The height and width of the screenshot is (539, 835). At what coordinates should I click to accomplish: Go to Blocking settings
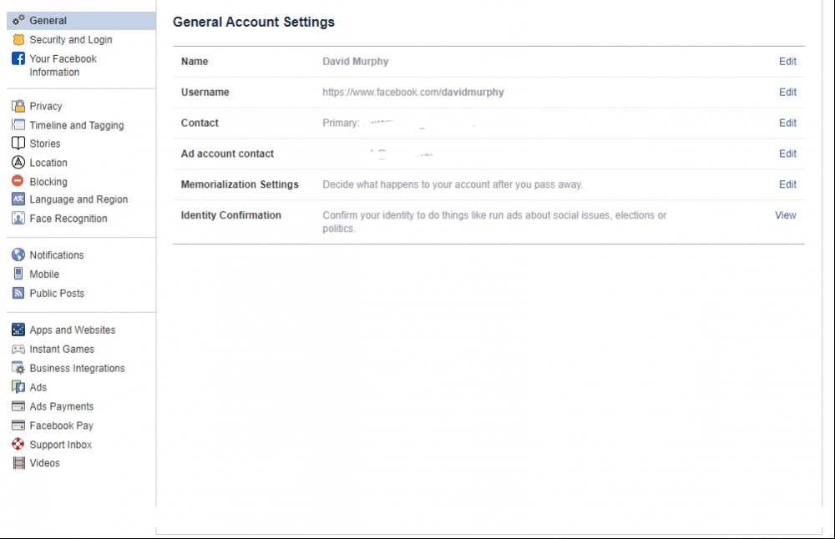48,181
